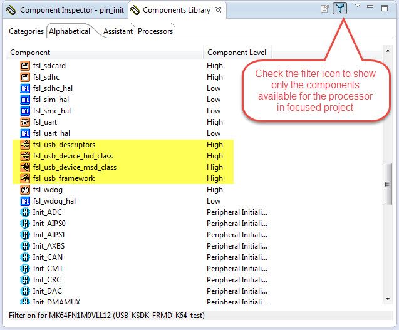Click the fsl_usb_descriptors USB icon
This screenshot has height=330, width=399.
click(25, 145)
